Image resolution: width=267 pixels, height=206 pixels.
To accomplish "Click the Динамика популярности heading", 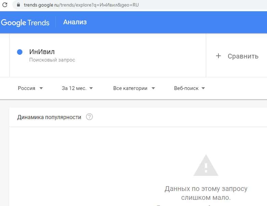I will point(49,117).
